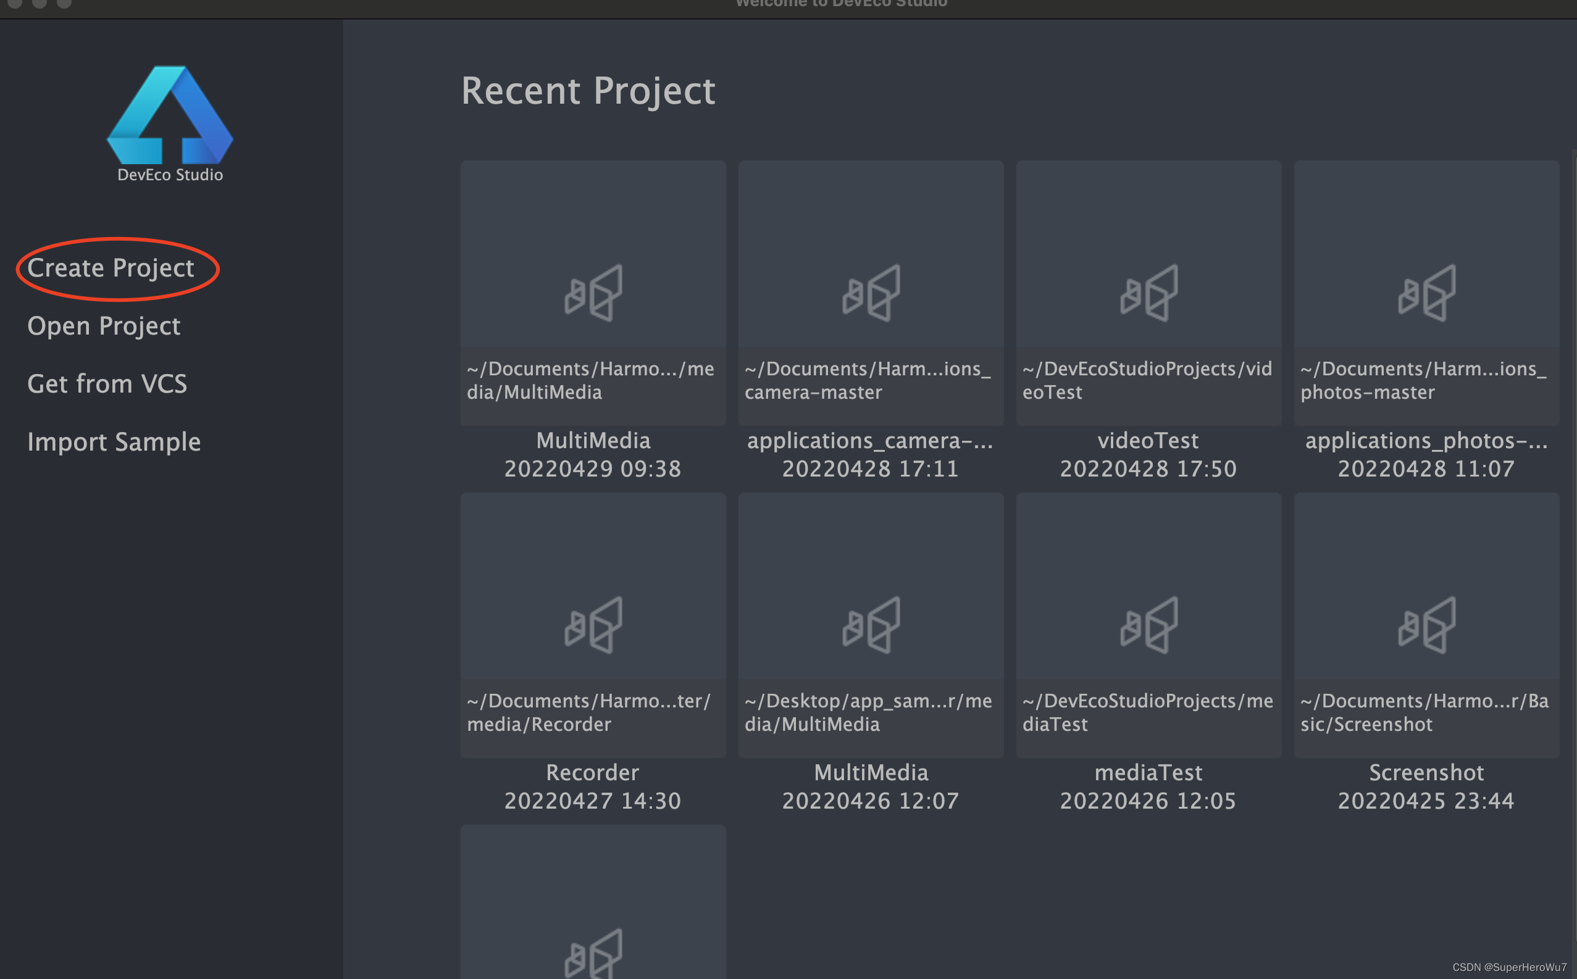Click the timestamp 20220426 12:05
1577x979 pixels.
(x=1148, y=801)
